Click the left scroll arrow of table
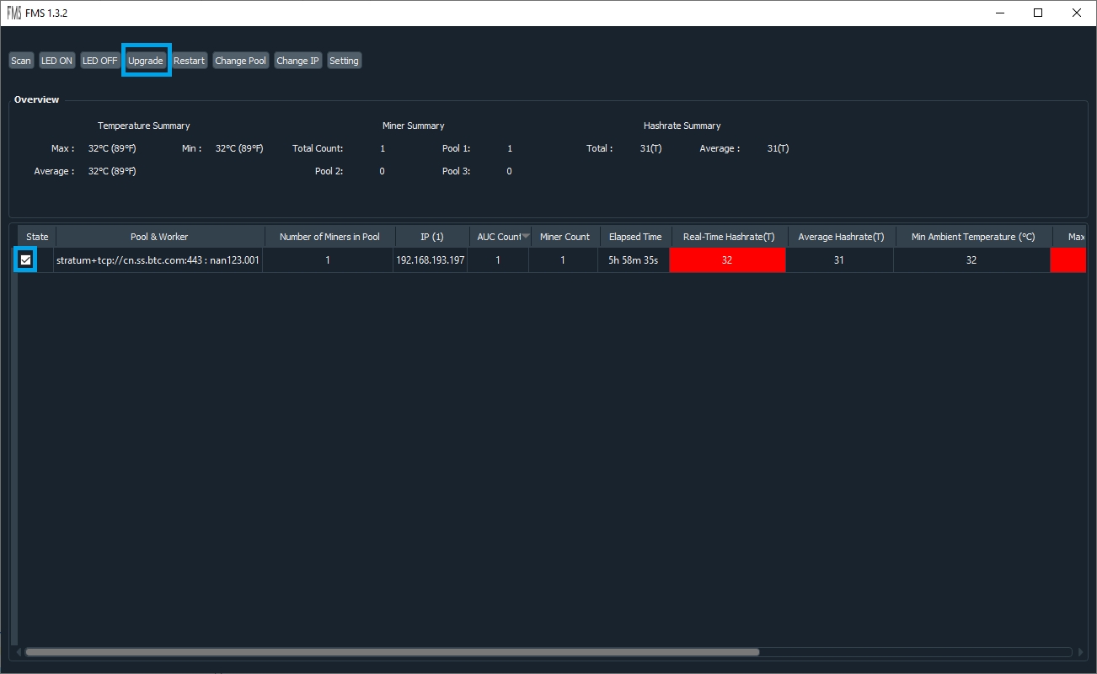Screen dimensions: 1097x674 [18, 652]
